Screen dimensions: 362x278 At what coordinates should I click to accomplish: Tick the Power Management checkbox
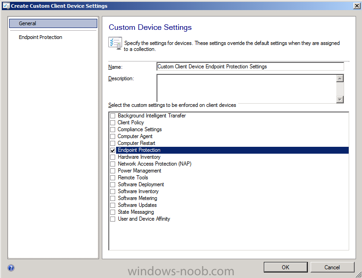(x=112, y=171)
